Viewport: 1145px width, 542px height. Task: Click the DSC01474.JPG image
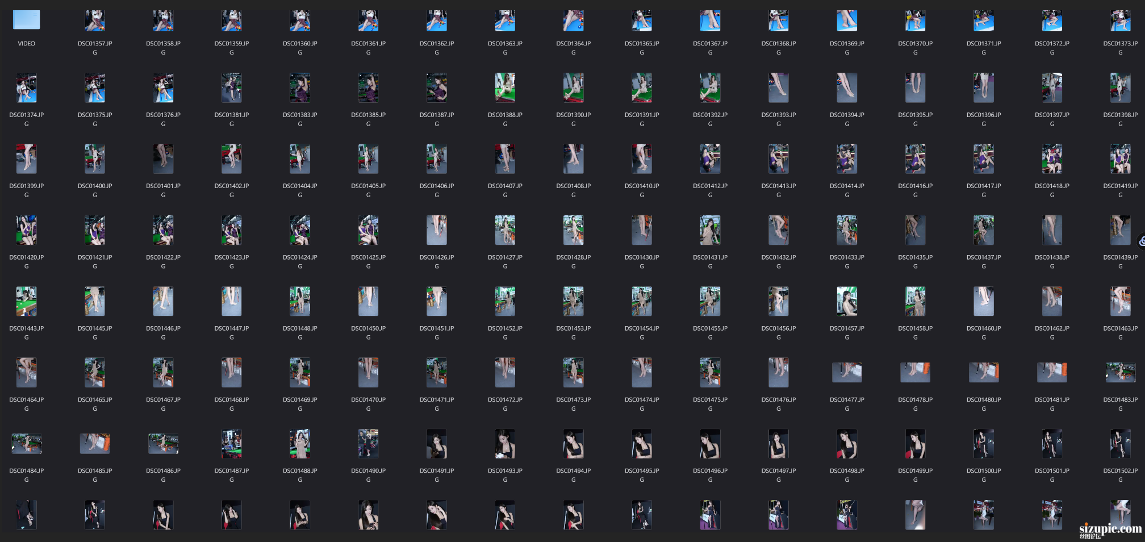click(642, 372)
